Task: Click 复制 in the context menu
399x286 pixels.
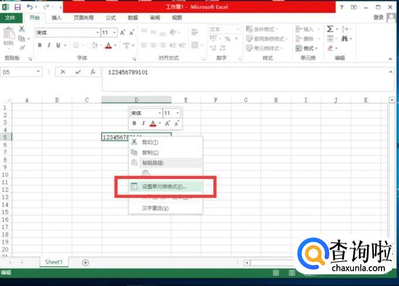Action: (x=150, y=152)
